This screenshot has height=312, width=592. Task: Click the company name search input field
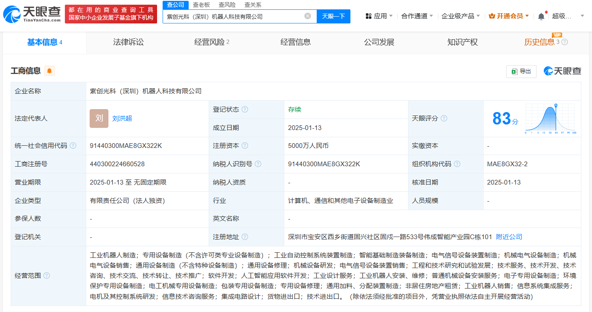point(233,17)
